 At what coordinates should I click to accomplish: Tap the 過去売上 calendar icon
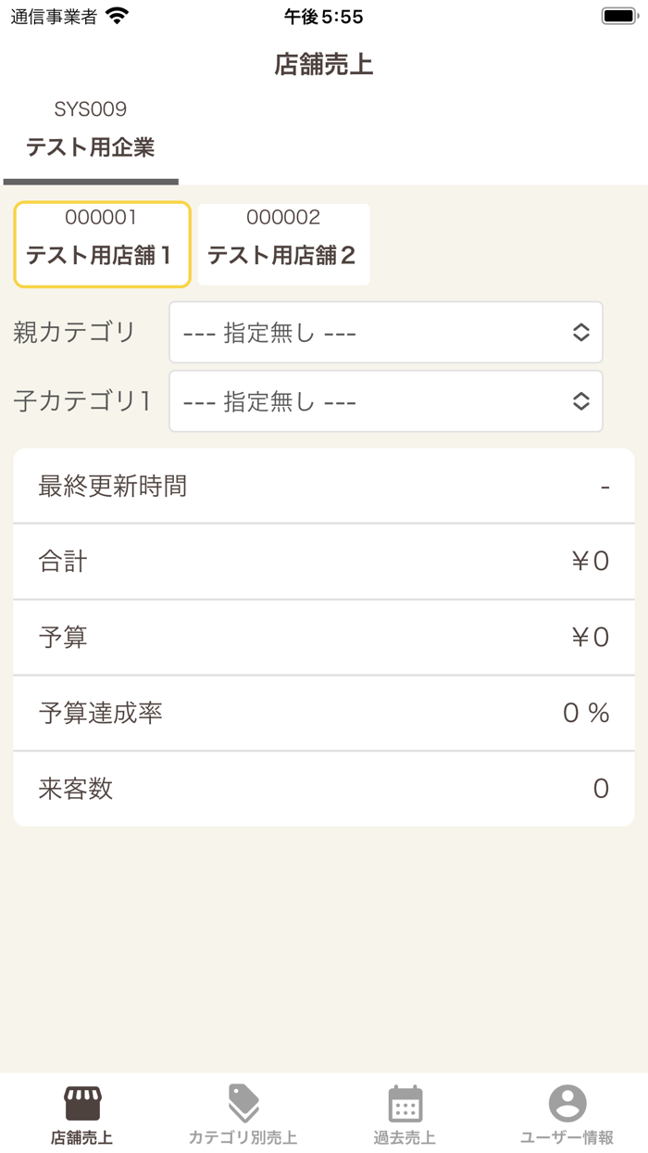403,1103
